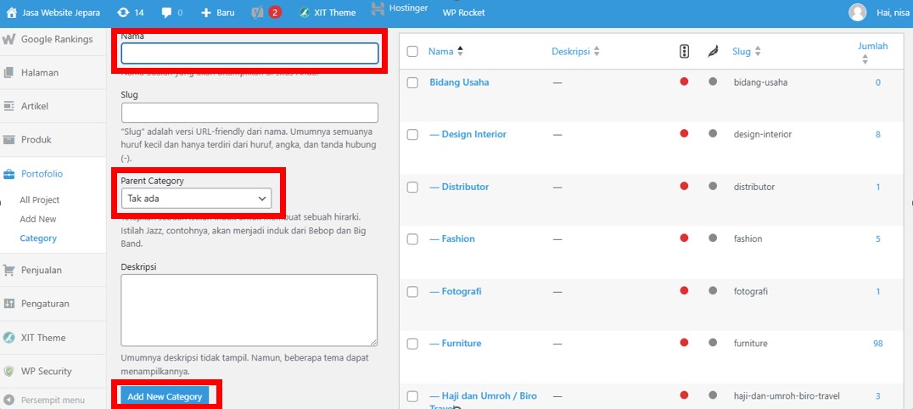Click the slug text design-interior
Screen dimensions: 913x409
click(763, 134)
